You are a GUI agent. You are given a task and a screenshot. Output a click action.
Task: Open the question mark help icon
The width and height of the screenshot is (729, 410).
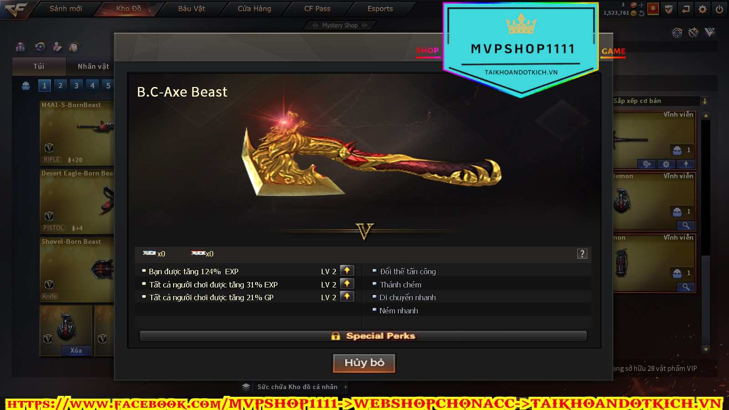(x=582, y=254)
